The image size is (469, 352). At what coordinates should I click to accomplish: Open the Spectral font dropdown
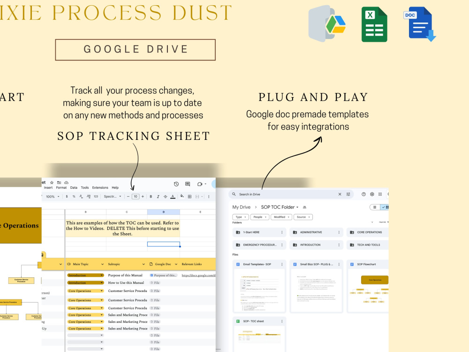click(113, 197)
